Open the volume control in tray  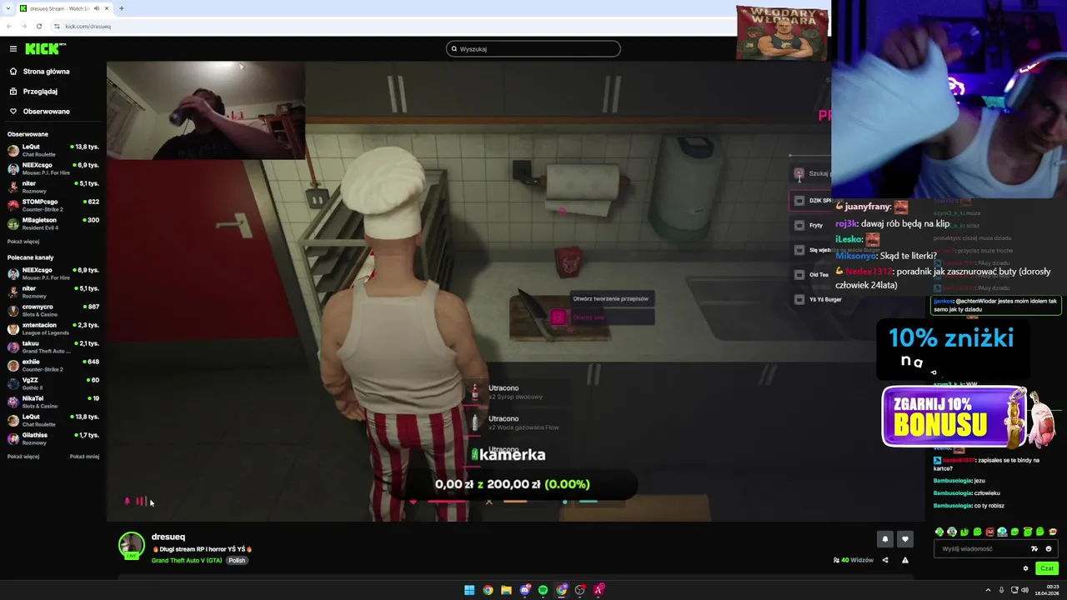coord(1024,590)
